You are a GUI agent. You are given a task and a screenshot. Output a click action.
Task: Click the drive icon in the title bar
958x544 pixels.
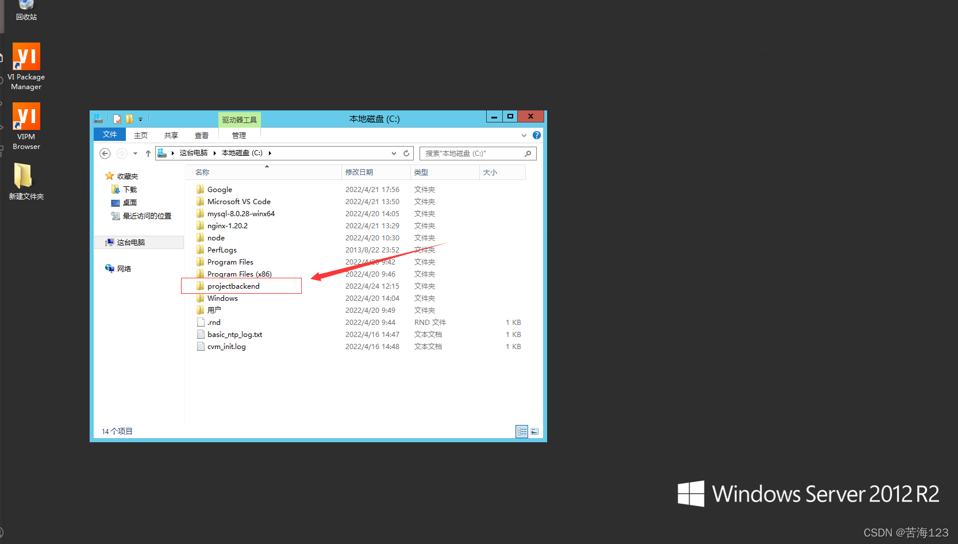[98, 119]
